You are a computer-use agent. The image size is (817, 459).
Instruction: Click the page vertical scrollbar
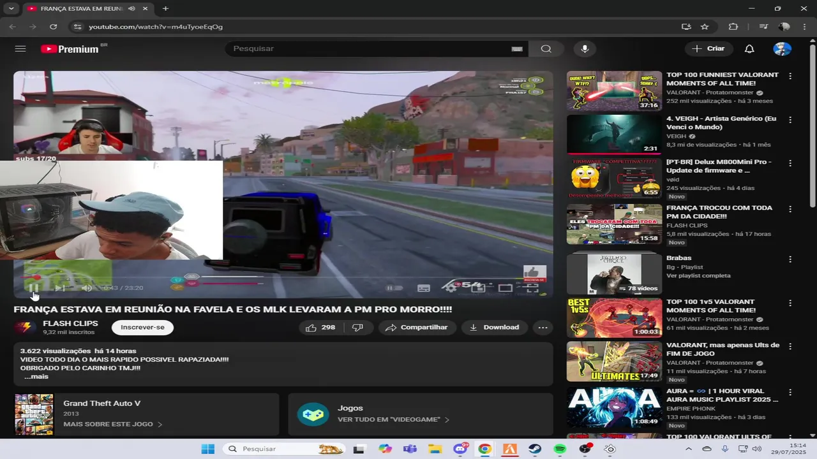pyautogui.click(x=813, y=127)
